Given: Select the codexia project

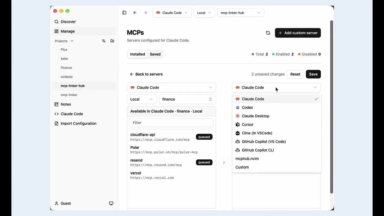Looking at the screenshot, I should tap(84, 76).
